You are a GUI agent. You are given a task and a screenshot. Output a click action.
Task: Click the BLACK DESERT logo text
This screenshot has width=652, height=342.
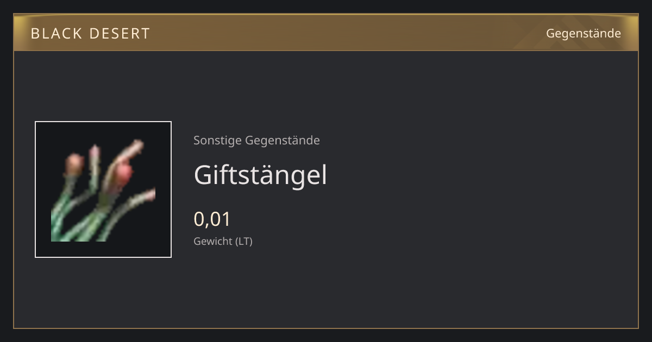(x=90, y=34)
